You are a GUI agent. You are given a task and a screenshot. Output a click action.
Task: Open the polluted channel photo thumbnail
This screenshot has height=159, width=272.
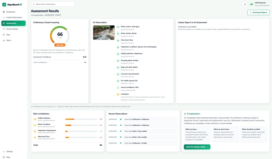pyautogui.click(x=104, y=33)
